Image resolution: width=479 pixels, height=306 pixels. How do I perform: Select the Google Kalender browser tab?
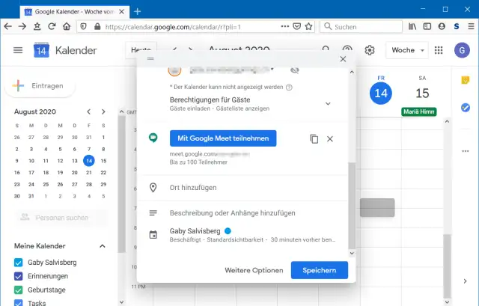click(x=71, y=10)
